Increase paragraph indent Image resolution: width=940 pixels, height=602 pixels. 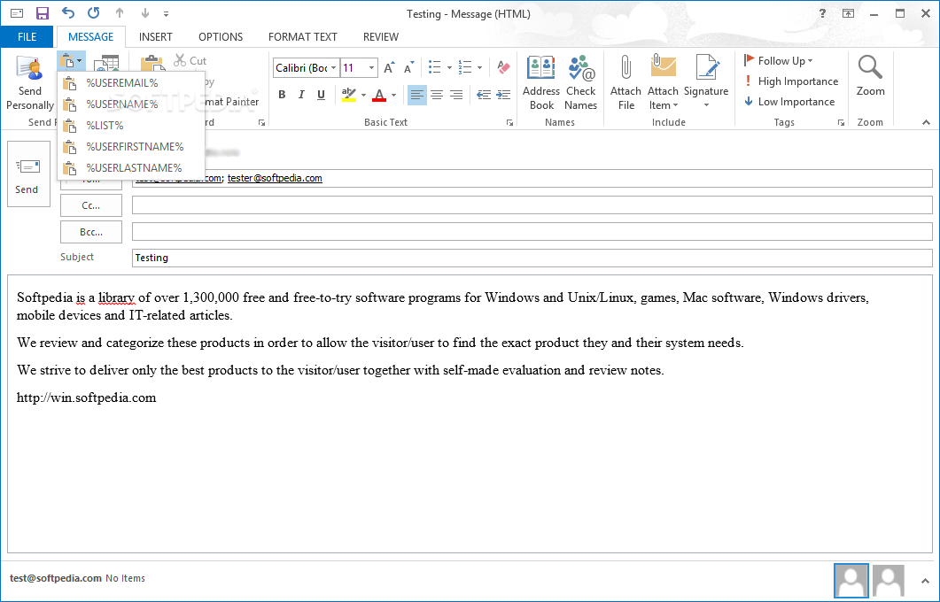tap(503, 95)
